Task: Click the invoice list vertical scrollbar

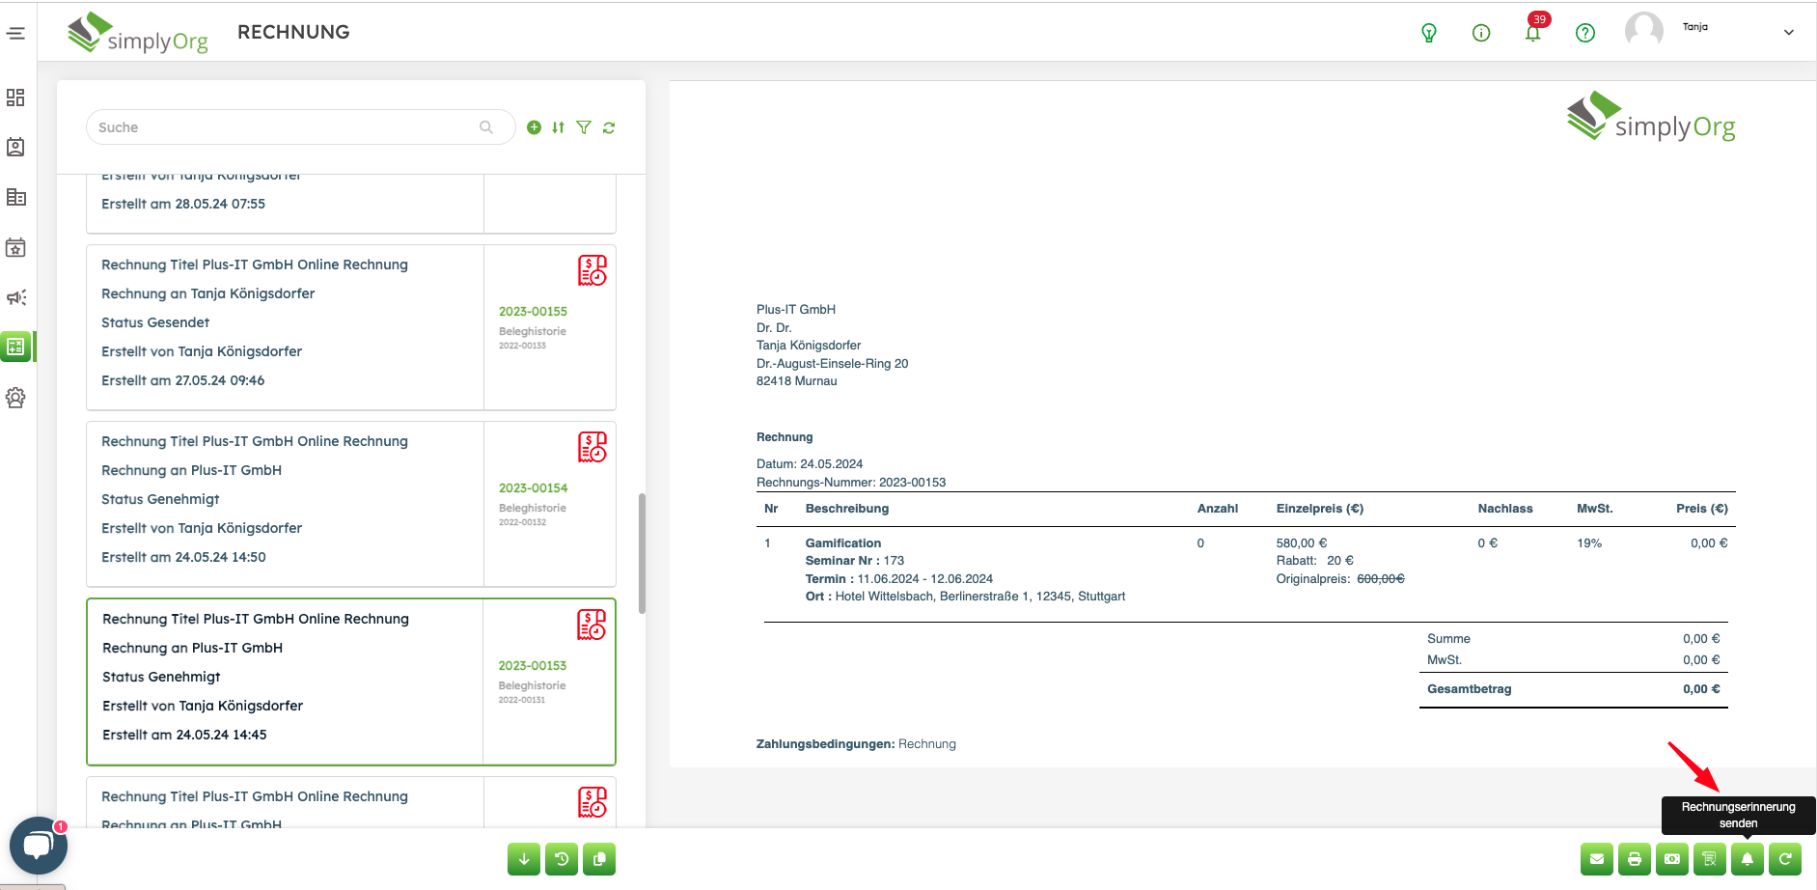Action: tap(642, 553)
